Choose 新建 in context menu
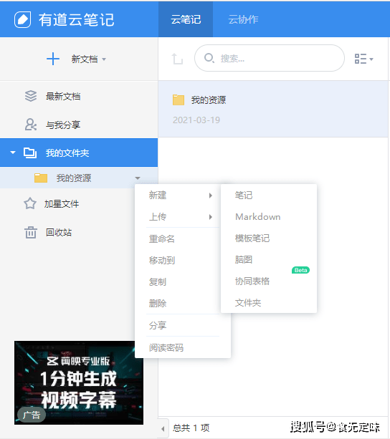This screenshot has width=390, height=439. [158, 195]
